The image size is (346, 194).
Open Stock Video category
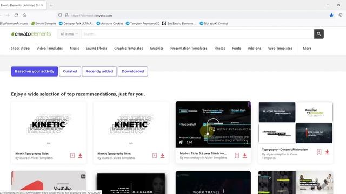pos(21,48)
